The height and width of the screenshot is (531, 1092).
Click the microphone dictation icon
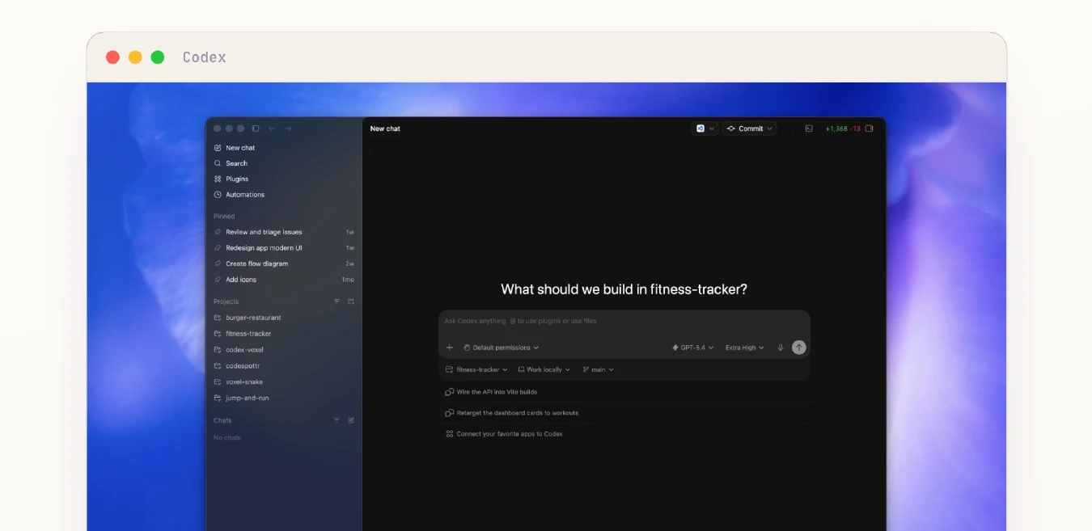[x=781, y=348]
